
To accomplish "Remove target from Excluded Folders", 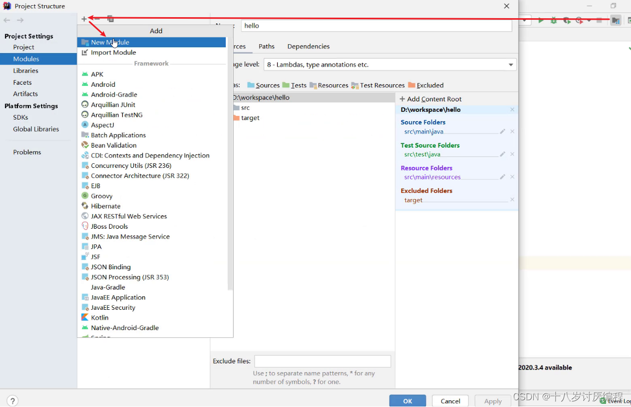I will click(x=512, y=200).
